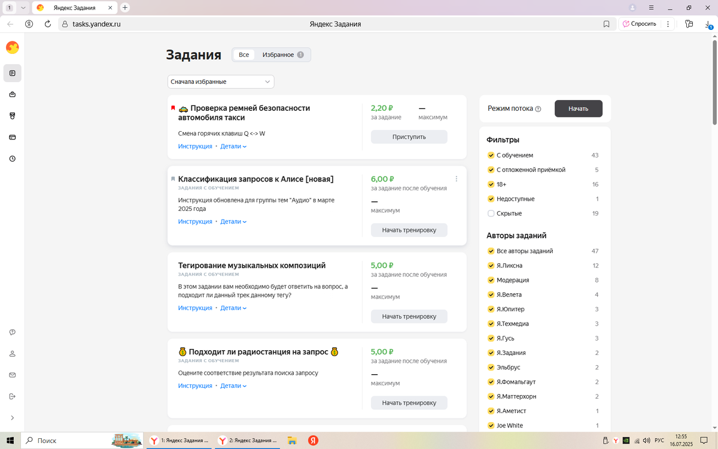Toggle the С отложенной приёмкой filter

coord(491,170)
